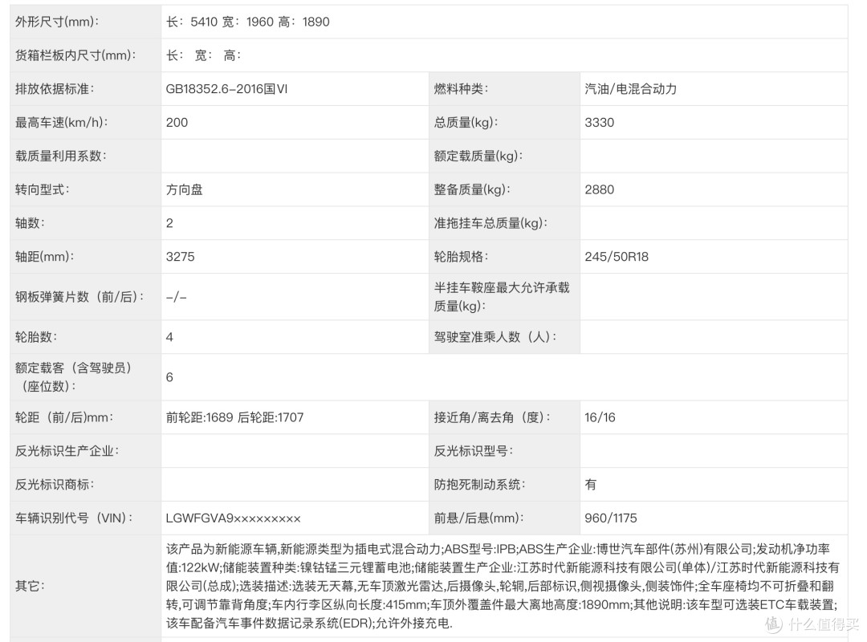
Task: Click the 载质量利用系数 label
Action: click(x=61, y=156)
